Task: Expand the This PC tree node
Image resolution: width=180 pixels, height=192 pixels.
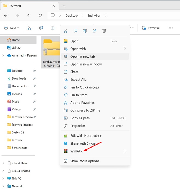Action: pos(3,179)
